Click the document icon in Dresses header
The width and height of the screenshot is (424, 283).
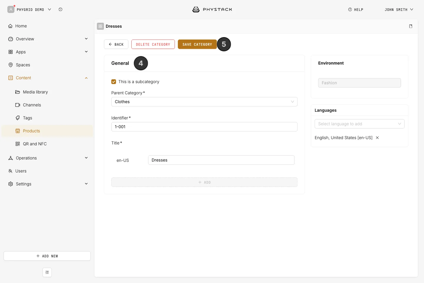click(x=411, y=26)
